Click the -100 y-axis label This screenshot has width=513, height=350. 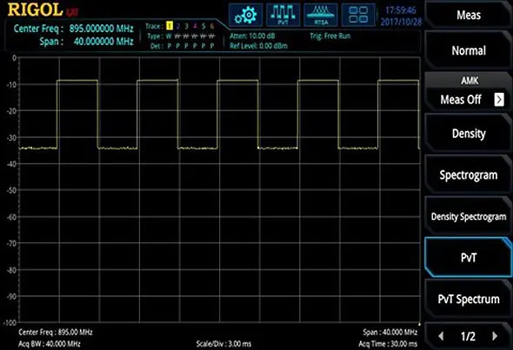[10, 323]
